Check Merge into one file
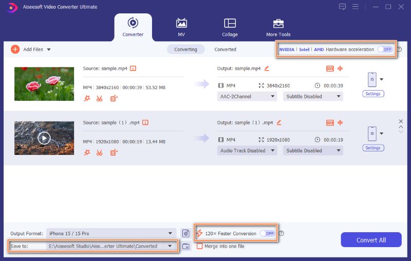Viewport: 411px width, 261px height. pos(200,246)
